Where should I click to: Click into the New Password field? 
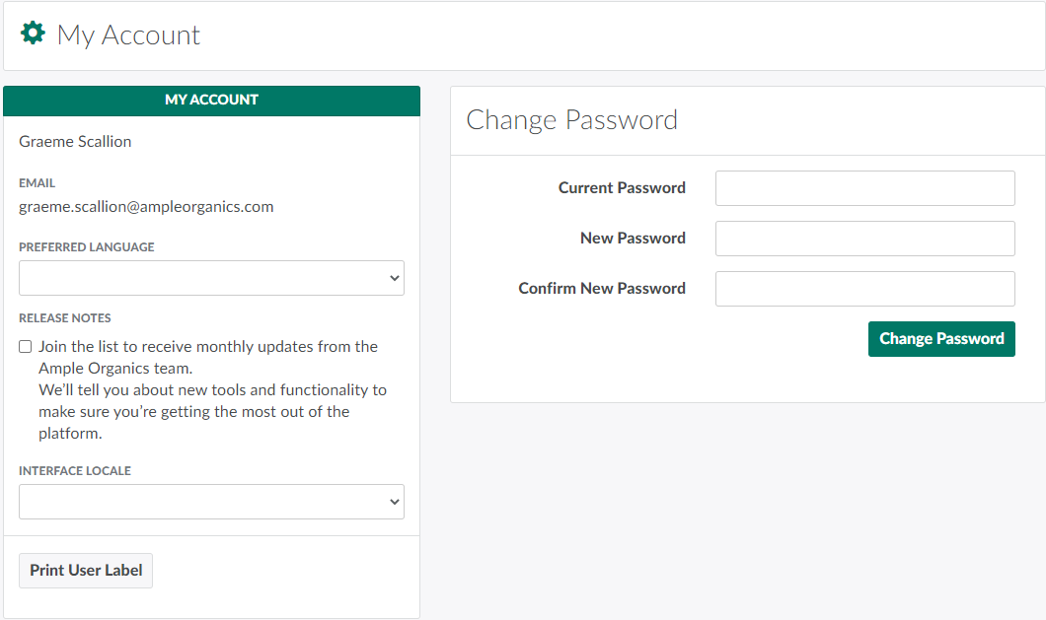pyautogui.click(x=864, y=239)
